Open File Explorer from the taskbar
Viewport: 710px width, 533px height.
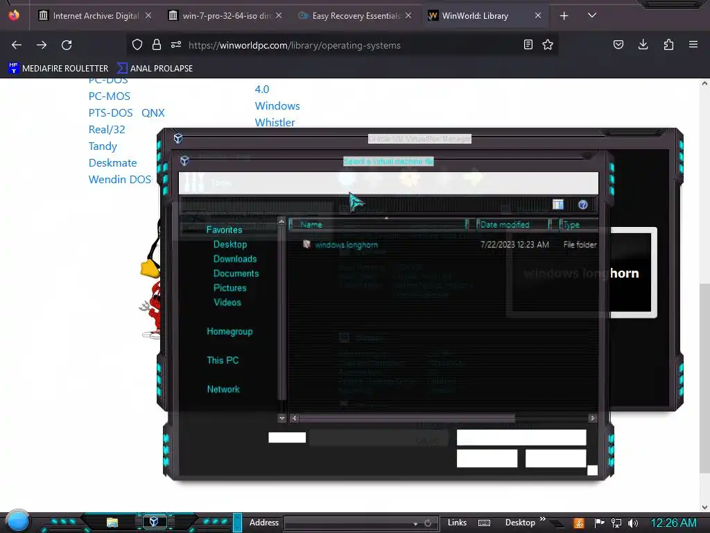pos(112,523)
